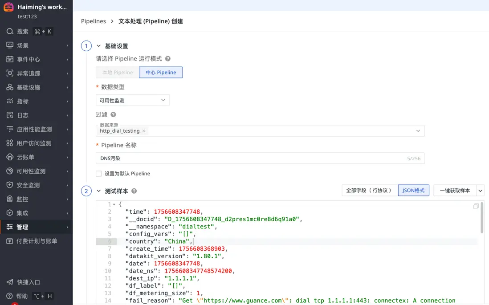Screen dimensions: 489x305
Task: Open the 数据类型 dropdown showing 可用性监测
Action: [x=133, y=101]
